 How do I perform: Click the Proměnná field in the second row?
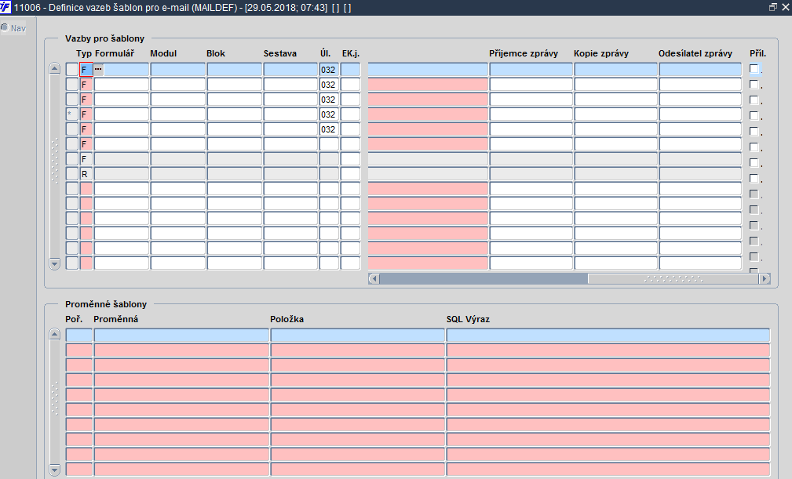click(181, 350)
